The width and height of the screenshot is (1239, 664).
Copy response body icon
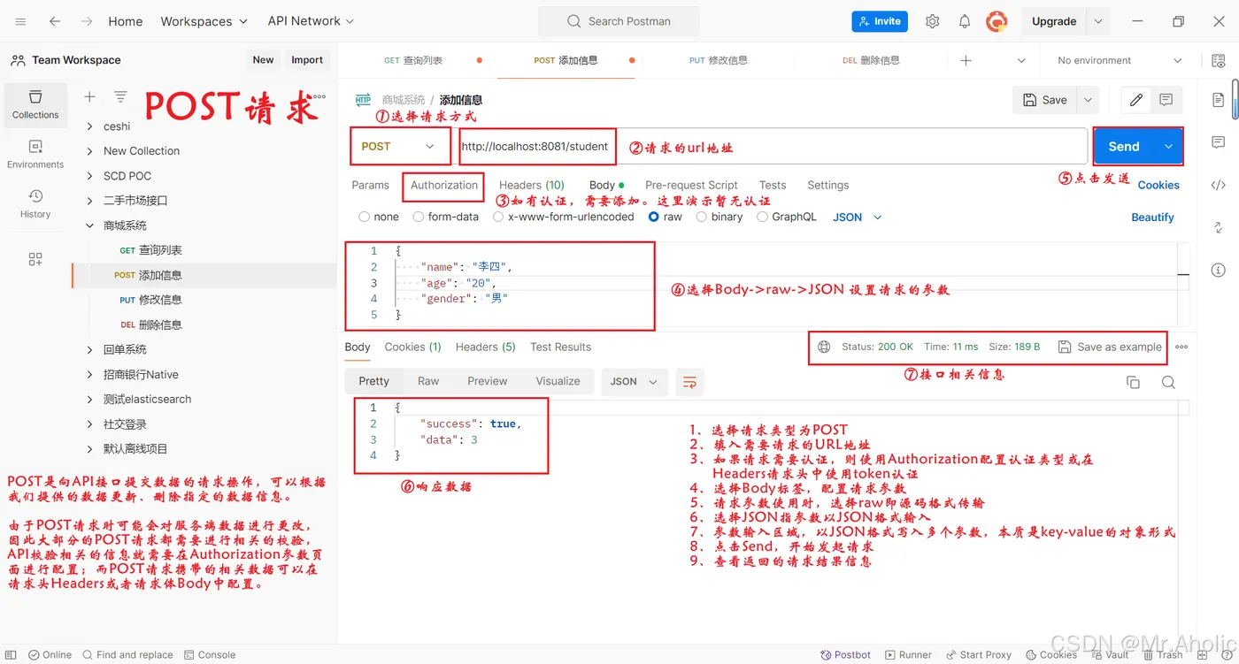tap(1133, 382)
